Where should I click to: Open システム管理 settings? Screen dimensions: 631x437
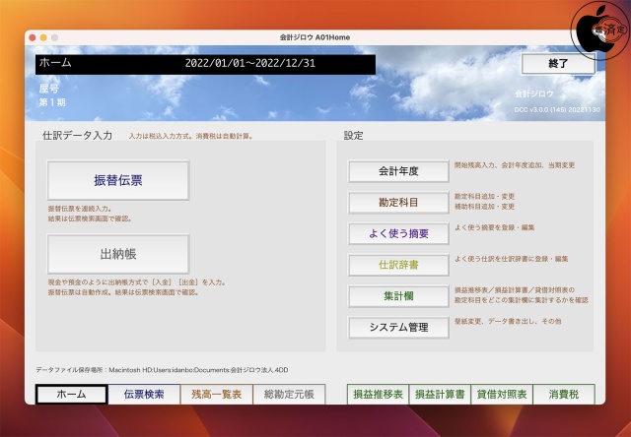click(398, 328)
